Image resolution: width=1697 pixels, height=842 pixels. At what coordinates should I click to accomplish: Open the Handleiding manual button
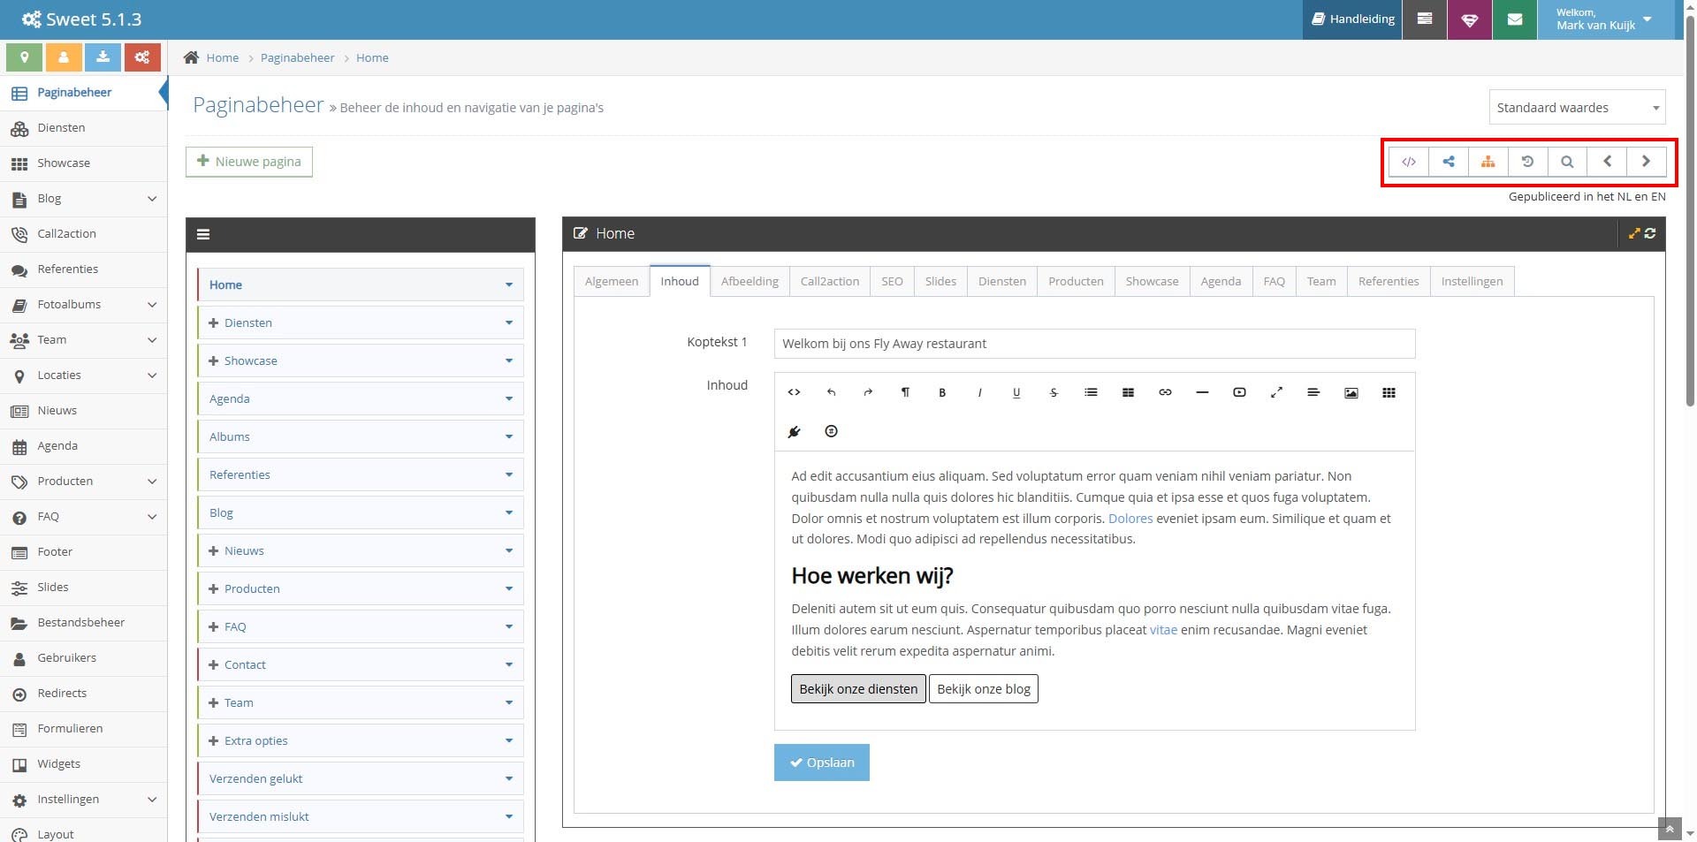tap(1353, 19)
